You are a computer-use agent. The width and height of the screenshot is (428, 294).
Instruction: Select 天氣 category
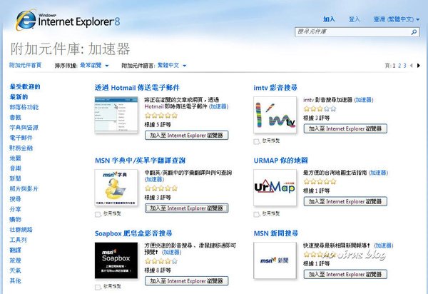(15, 270)
